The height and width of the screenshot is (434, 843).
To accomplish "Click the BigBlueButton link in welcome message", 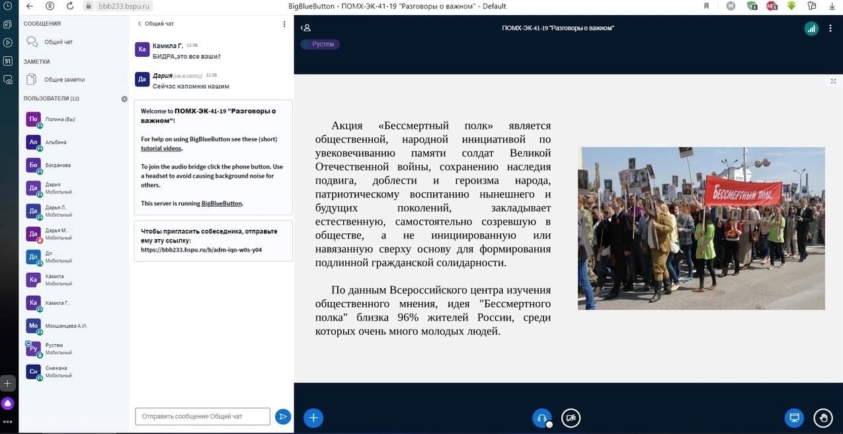I will [221, 203].
